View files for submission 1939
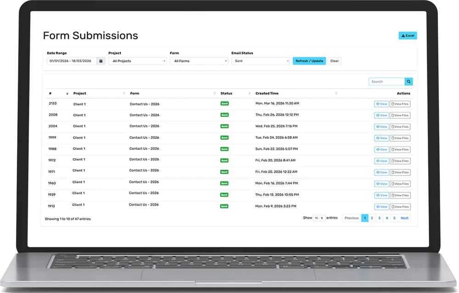This screenshot has width=459, height=293. tap(400, 195)
